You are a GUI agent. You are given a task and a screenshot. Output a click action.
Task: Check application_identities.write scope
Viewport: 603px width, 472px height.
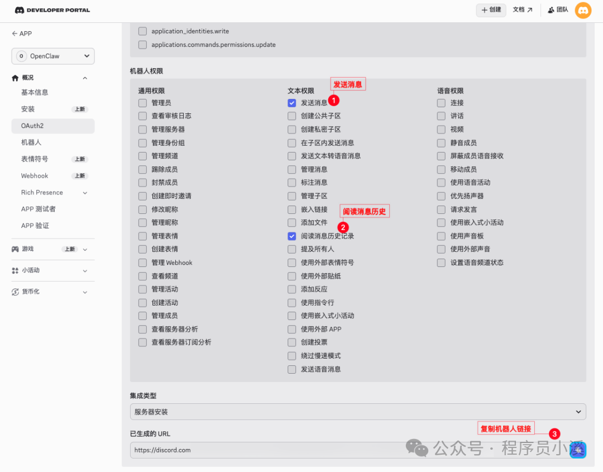143,31
